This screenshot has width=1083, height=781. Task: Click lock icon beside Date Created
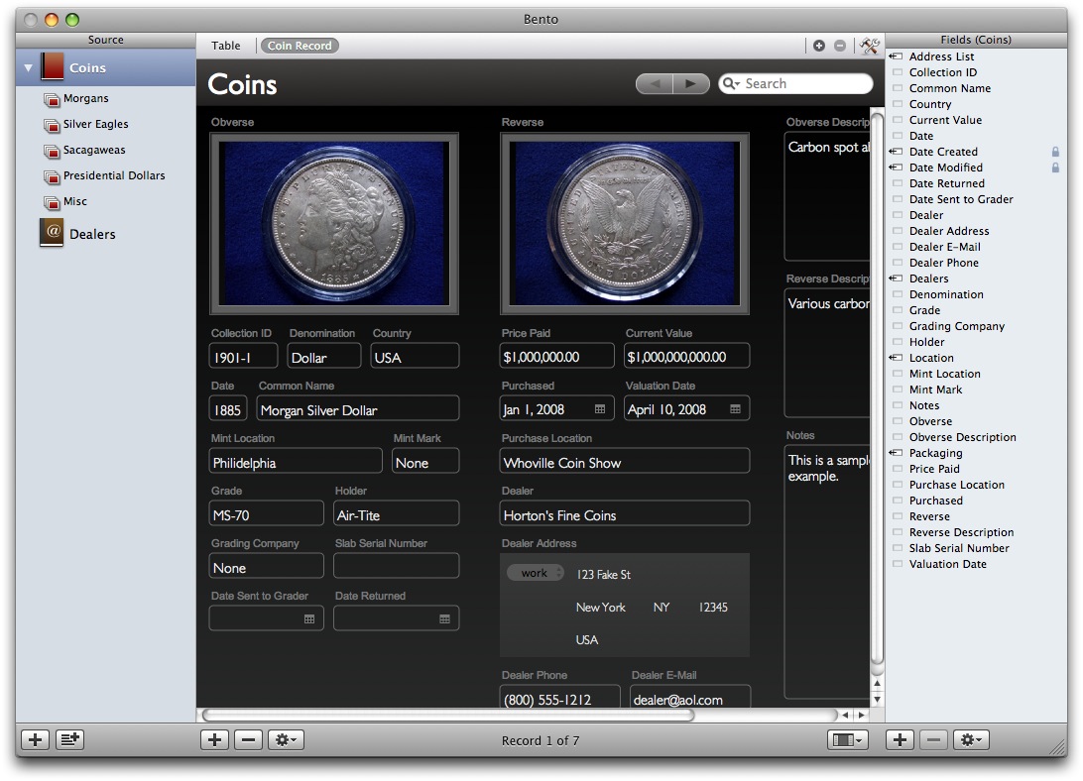[1055, 152]
